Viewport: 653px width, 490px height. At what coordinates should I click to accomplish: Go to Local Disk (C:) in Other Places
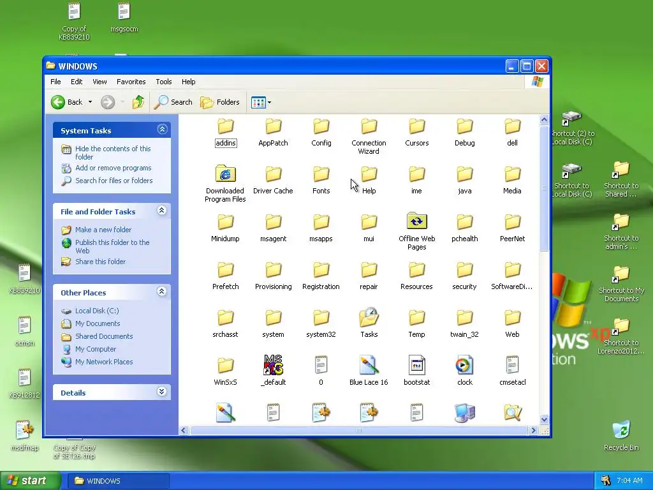click(97, 311)
